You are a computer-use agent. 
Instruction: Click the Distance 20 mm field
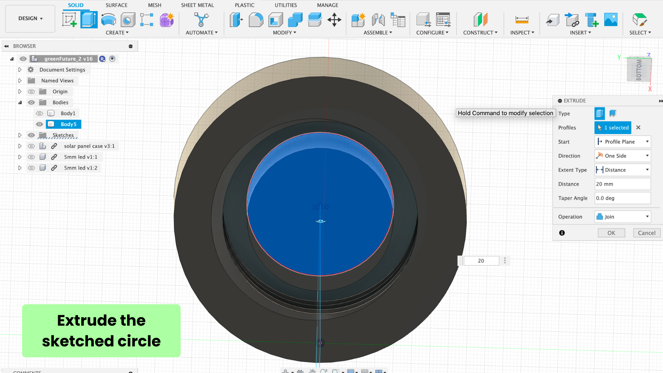(623, 184)
